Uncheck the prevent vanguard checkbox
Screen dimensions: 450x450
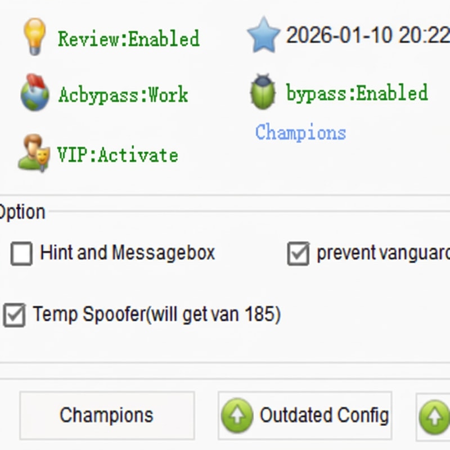pos(298,254)
